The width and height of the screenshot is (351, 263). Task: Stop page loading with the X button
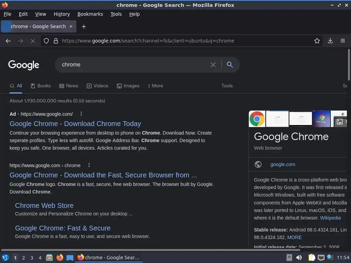33,41
